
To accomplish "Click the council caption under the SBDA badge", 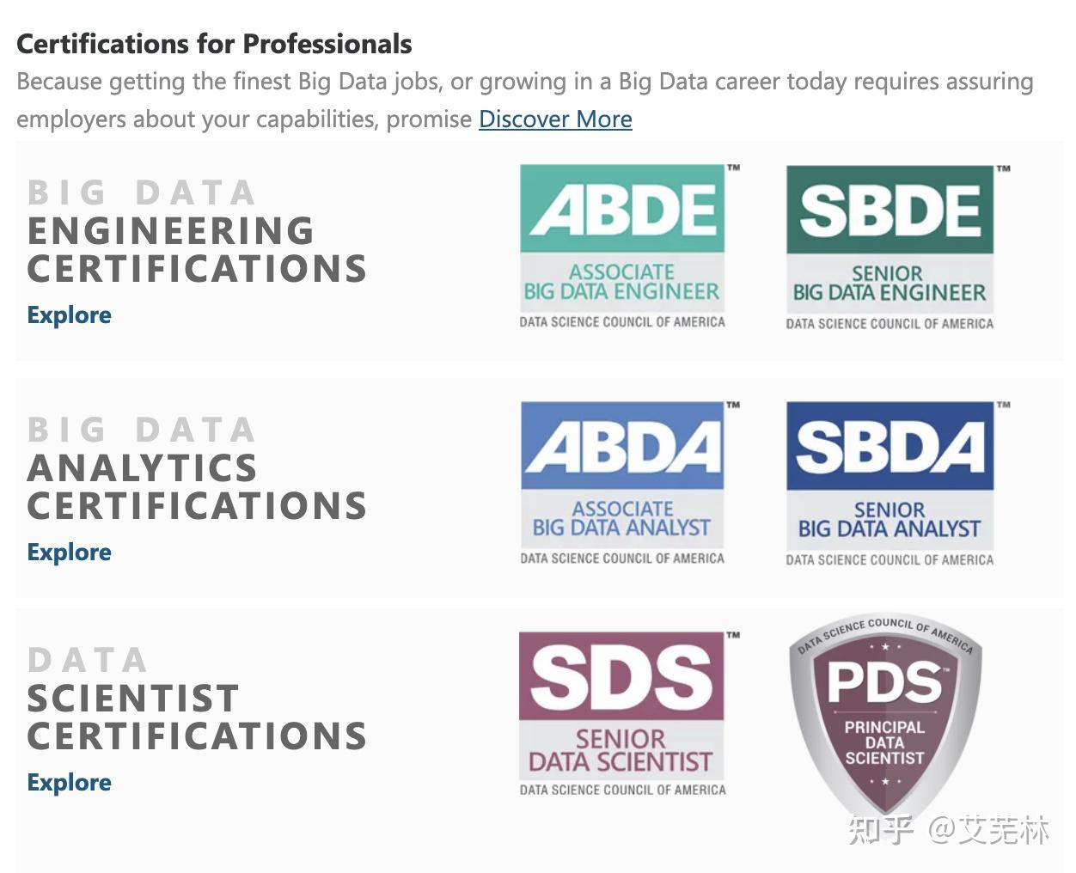I will (x=890, y=560).
